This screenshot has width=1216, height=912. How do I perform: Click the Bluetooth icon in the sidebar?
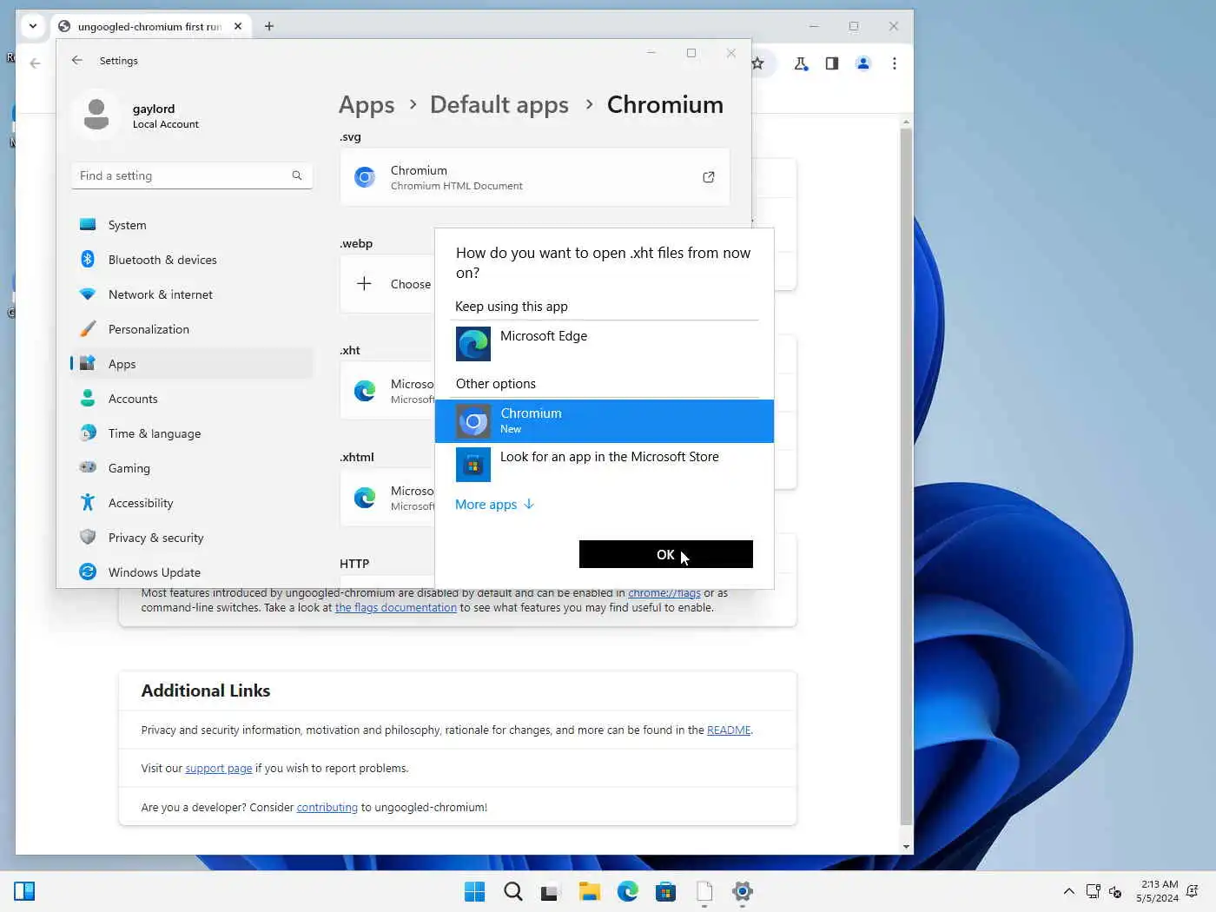coord(88,259)
